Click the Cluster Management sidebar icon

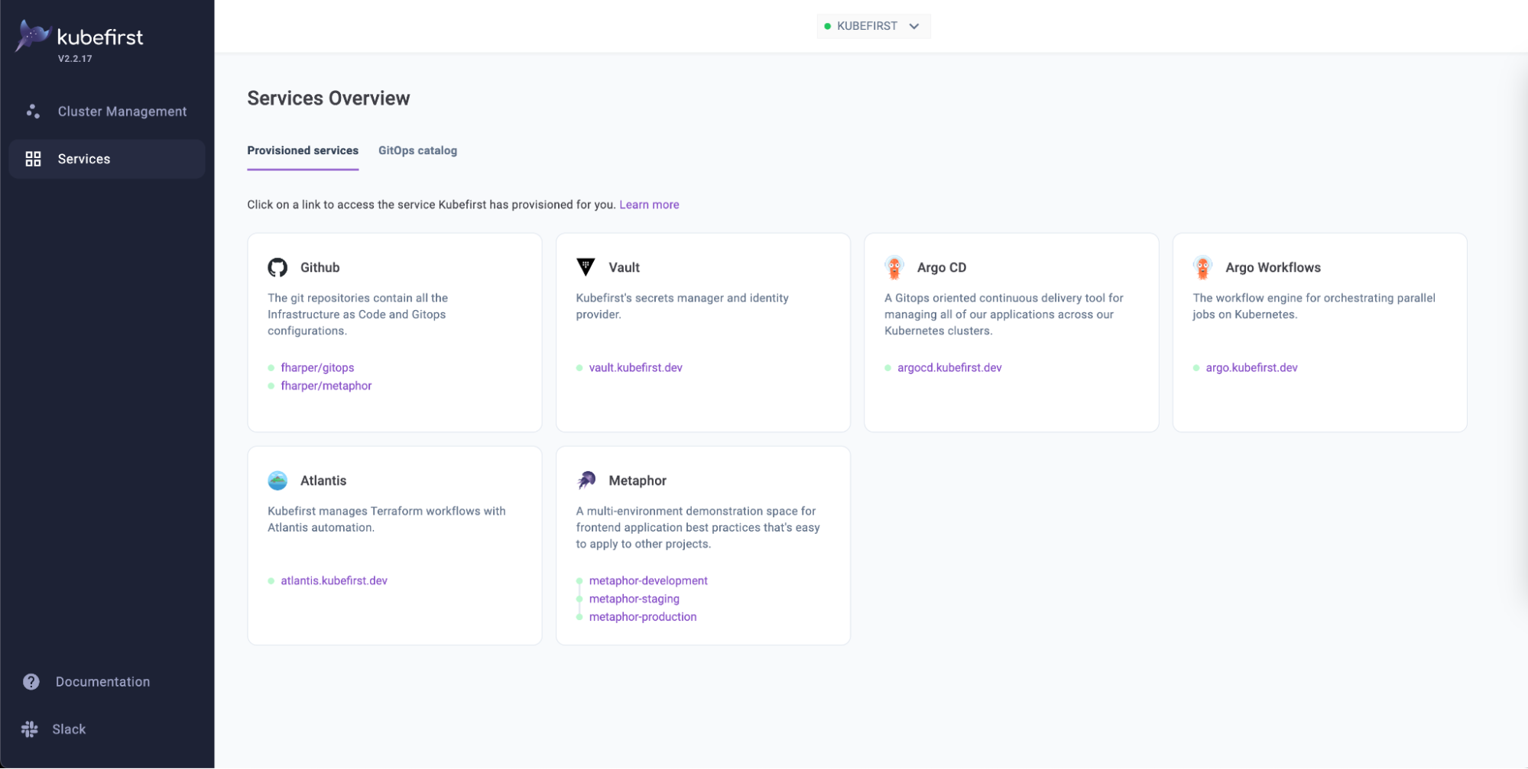(33, 111)
